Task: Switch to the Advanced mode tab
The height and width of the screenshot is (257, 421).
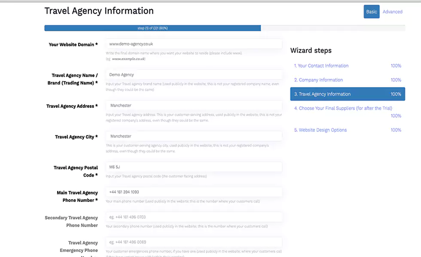Action: coord(392,12)
